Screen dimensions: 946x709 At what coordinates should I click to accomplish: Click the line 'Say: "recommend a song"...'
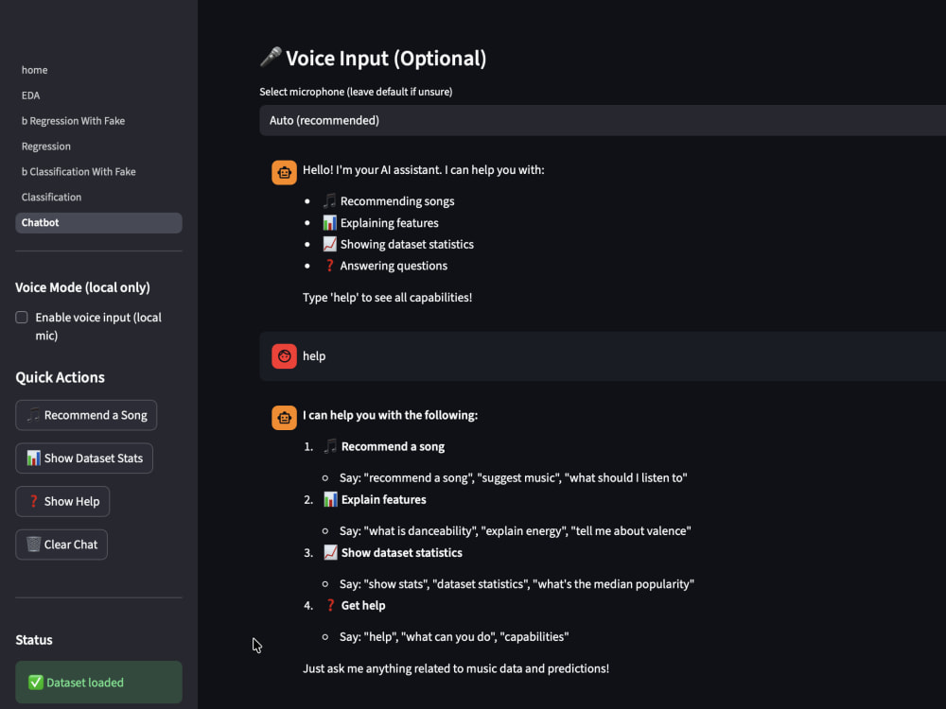coord(514,478)
